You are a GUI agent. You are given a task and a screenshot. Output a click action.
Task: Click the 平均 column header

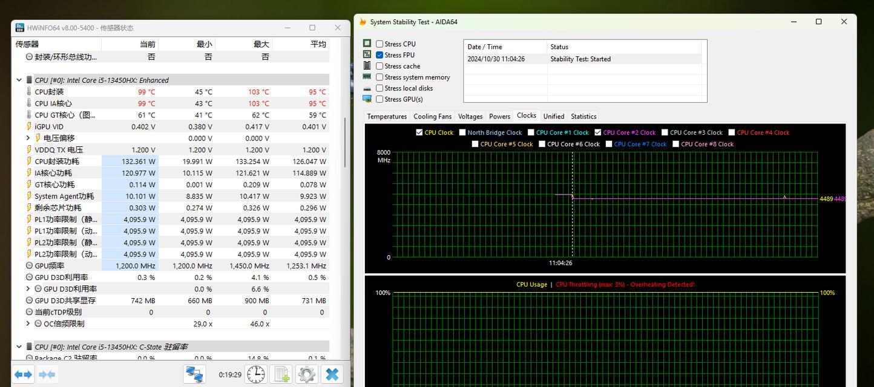click(301, 44)
